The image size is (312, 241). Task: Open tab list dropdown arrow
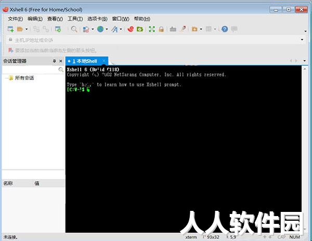[304, 61]
